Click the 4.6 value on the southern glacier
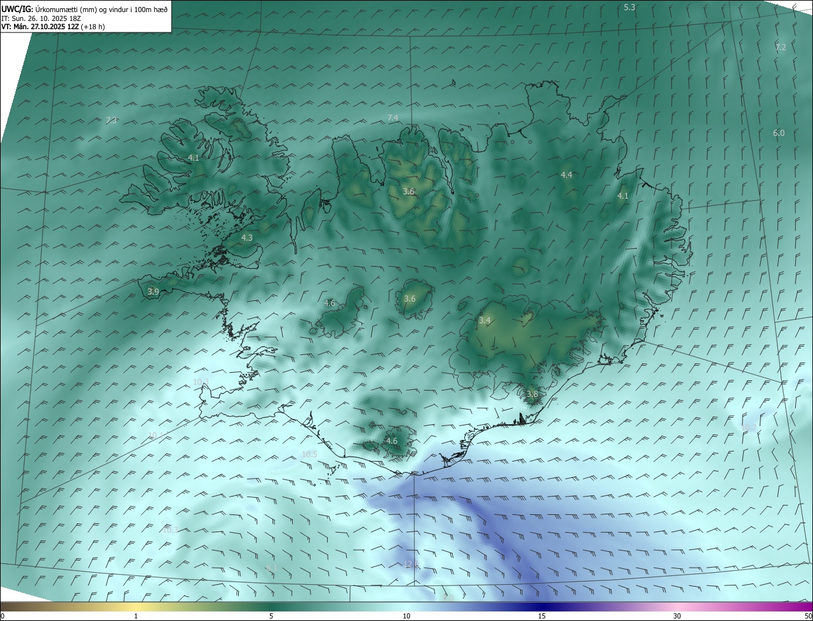Viewport: 813px width, 621px height. [392, 441]
